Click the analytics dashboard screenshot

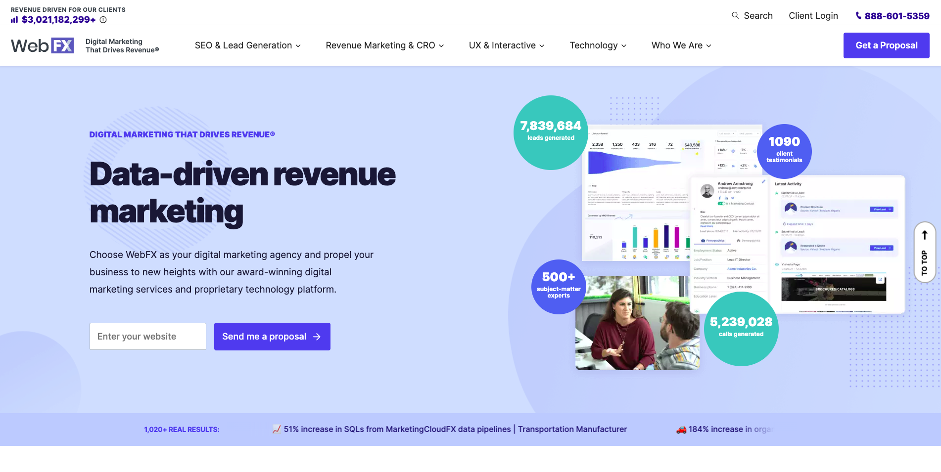click(672, 193)
